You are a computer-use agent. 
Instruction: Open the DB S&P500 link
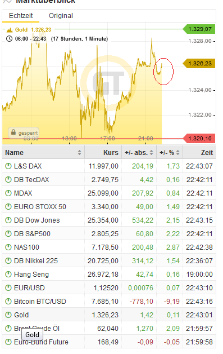[x=32, y=234]
